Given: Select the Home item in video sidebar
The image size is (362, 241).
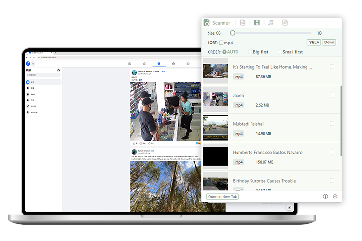Looking at the screenshot, I should 43,82.
